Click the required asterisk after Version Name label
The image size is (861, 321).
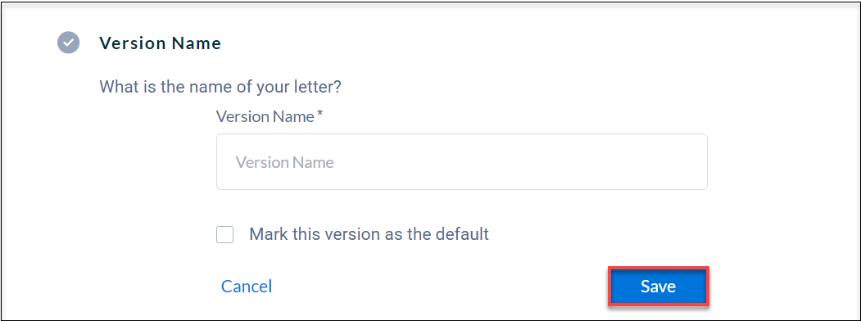(x=320, y=115)
